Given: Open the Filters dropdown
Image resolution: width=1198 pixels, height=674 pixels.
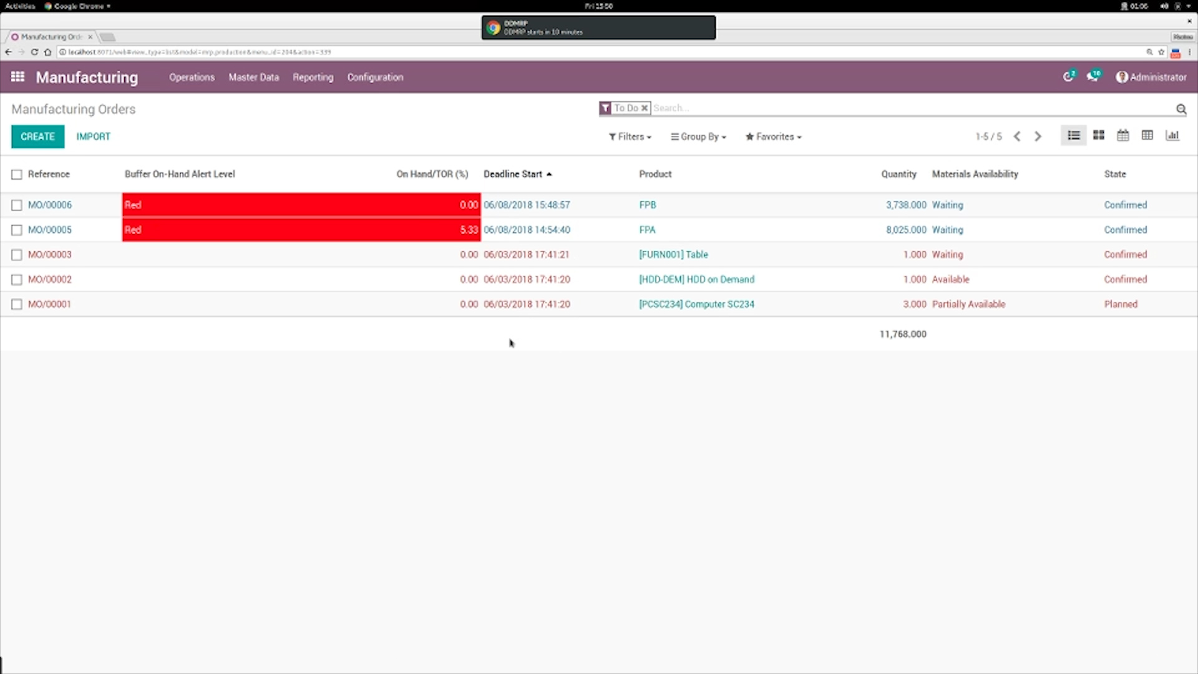Looking at the screenshot, I should point(630,137).
